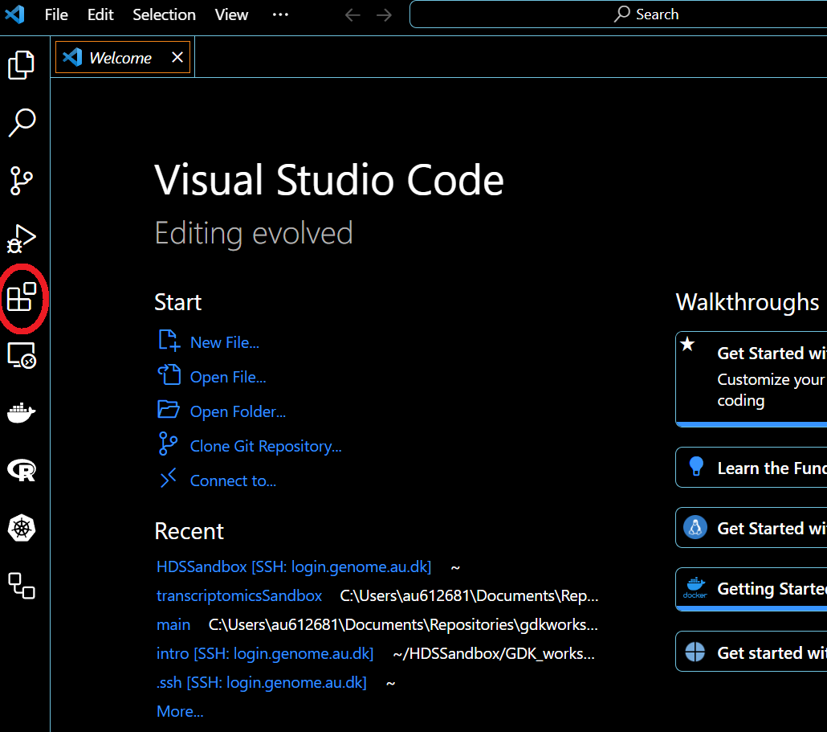Open the Selection menu
This screenshot has width=827, height=732.
[x=164, y=14]
